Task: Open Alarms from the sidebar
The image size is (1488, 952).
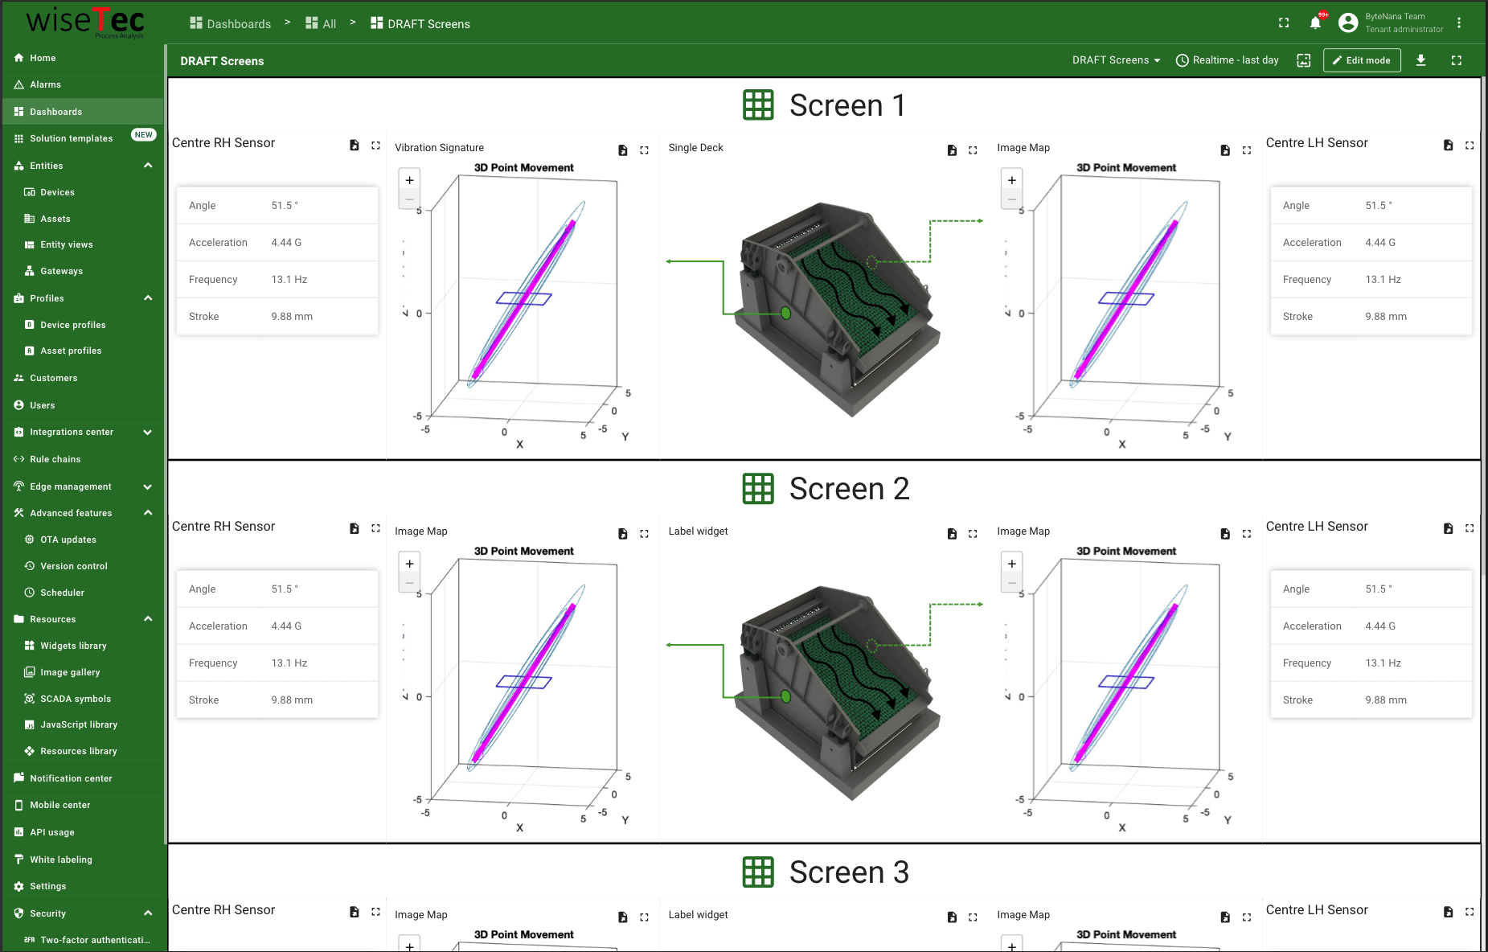Action: (83, 84)
